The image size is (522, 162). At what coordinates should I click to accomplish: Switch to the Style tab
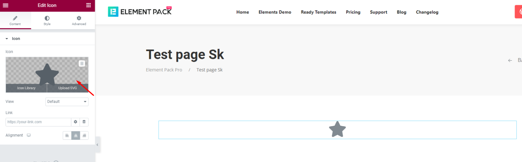pos(47,21)
